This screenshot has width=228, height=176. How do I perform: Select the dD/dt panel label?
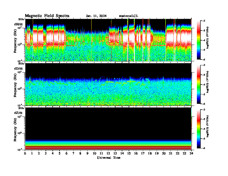pos(18,68)
